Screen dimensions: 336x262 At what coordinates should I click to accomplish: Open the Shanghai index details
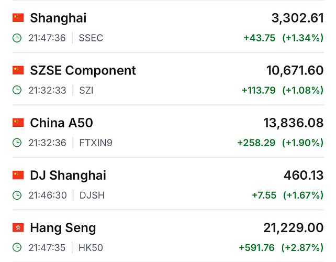(58, 18)
